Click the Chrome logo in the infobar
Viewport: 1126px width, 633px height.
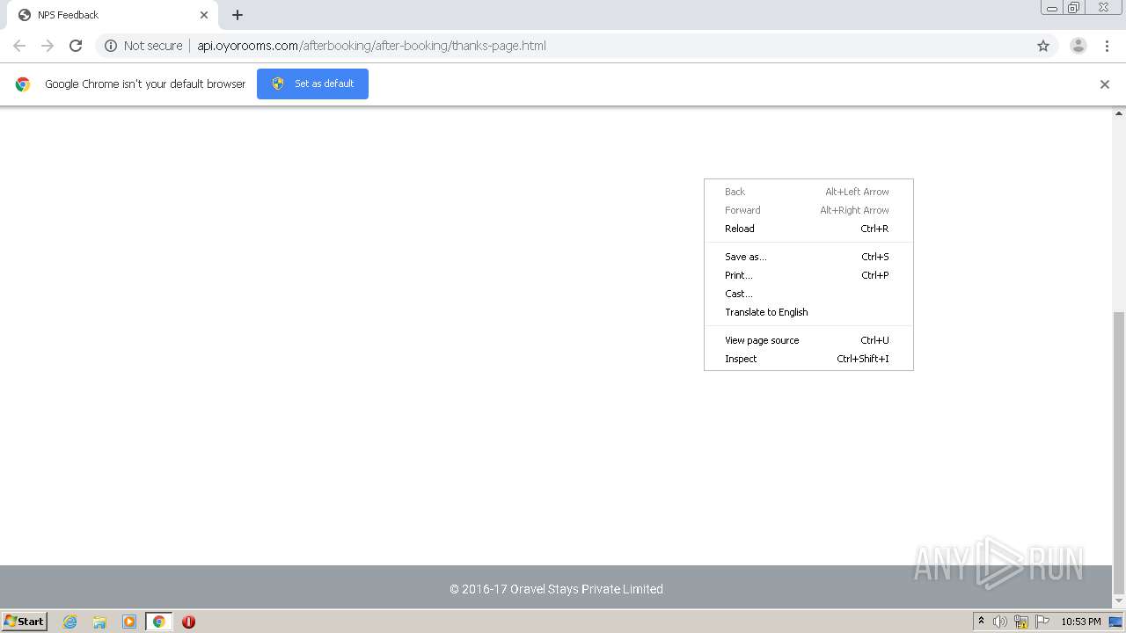pos(23,84)
